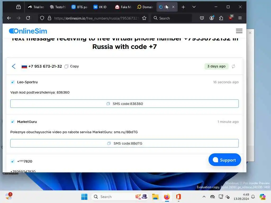
Task: Open the notification bell icon
Action: click(x=253, y=197)
